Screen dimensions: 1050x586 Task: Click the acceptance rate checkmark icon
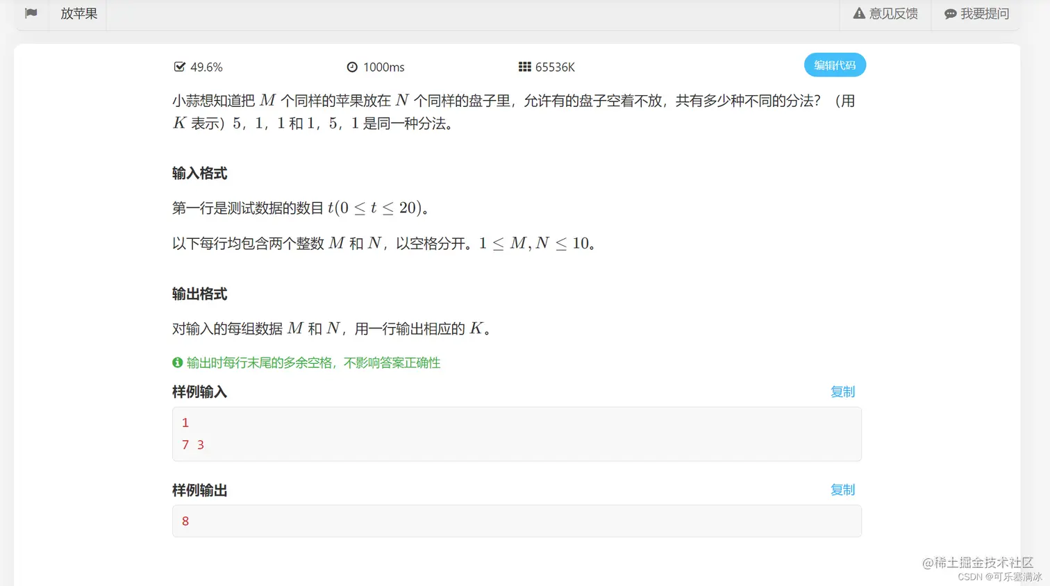(180, 67)
